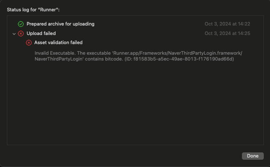The height and width of the screenshot is (167, 270).
Task: Click the 'Upload failed' label text
Action: pyautogui.click(x=41, y=34)
